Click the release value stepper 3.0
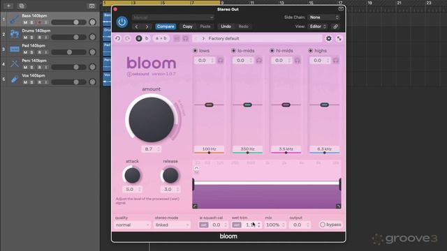This screenshot has height=251, width=447. click(170, 189)
